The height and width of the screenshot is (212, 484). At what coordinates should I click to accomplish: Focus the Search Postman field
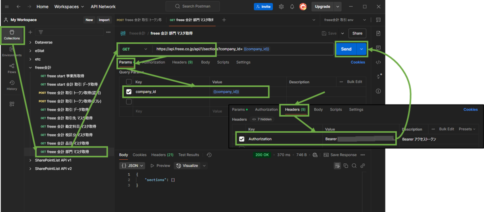[x=193, y=6]
